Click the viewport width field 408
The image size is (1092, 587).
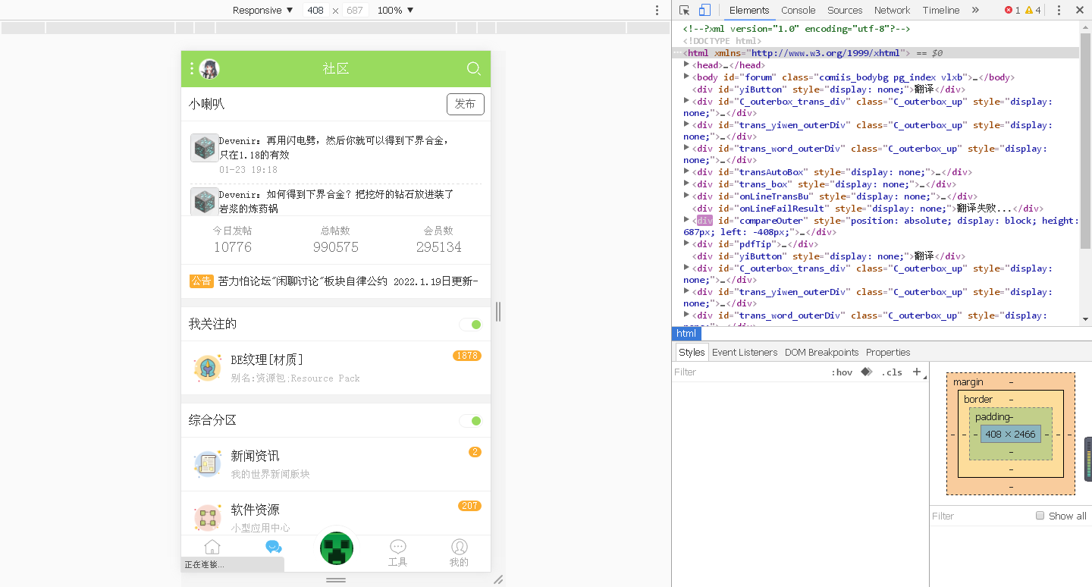315,10
